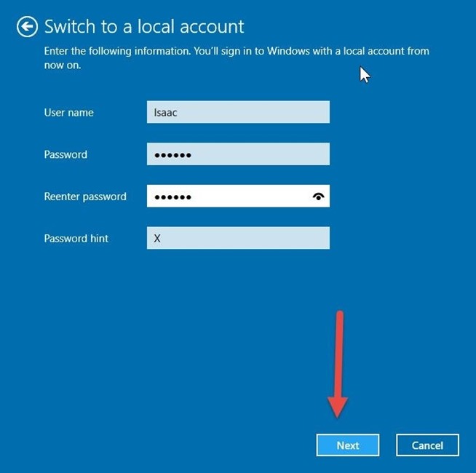Select the Password input field
This screenshot has width=476, height=473.
pyautogui.click(x=238, y=154)
